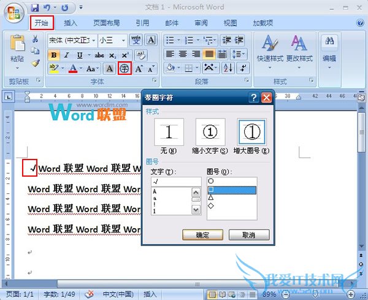The height and width of the screenshot is (300, 368).
Task: Increase paragraph indent
Action: click(x=239, y=40)
